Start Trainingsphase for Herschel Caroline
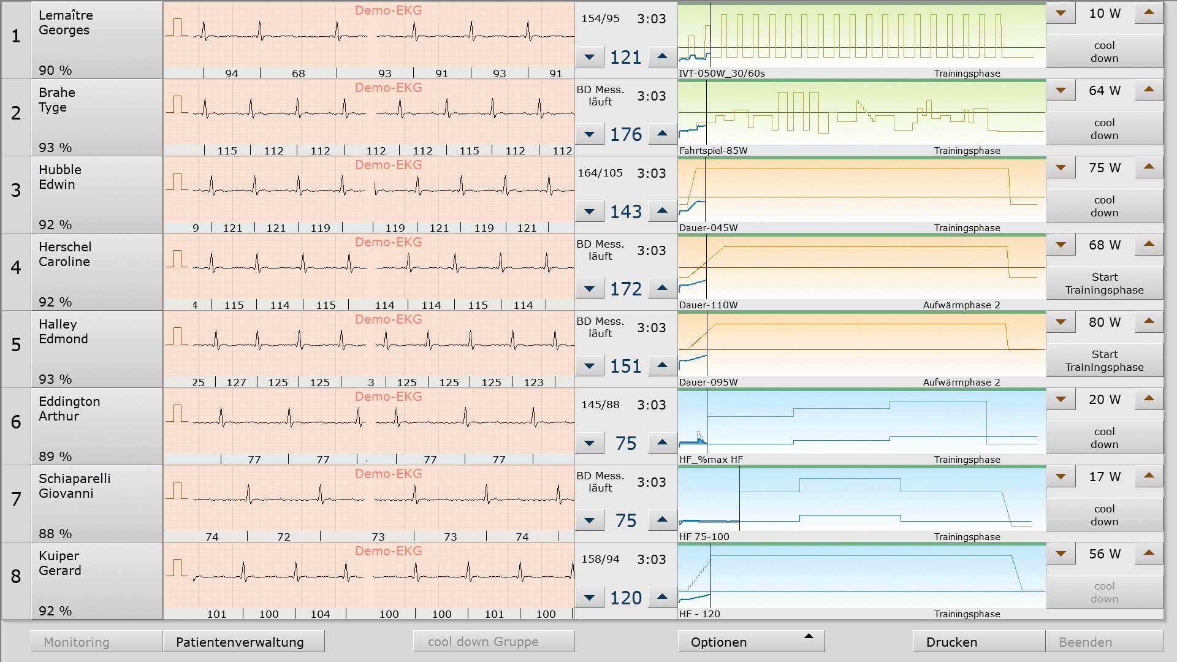 (x=1104, y=283)
